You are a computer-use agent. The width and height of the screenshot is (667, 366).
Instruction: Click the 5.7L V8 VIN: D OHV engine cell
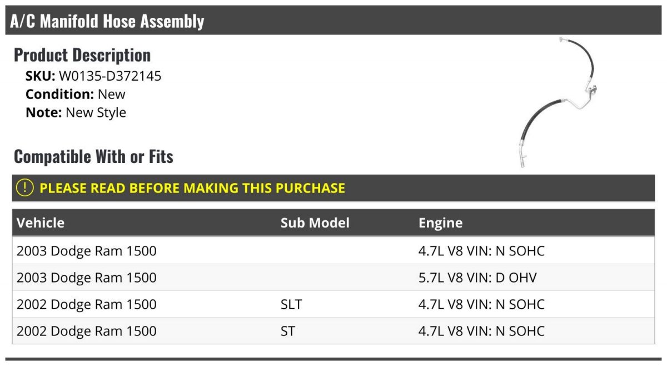(x=477, y=278)
